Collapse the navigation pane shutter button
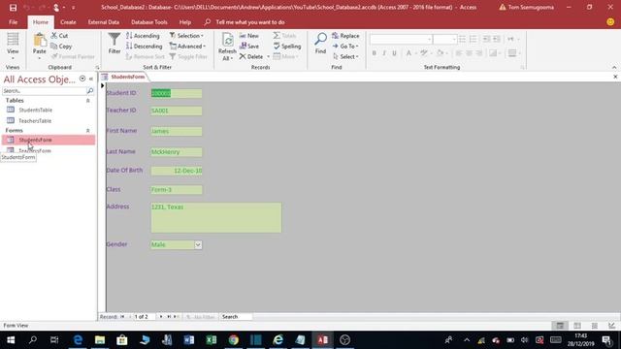Viewport: 621px width, 349px height. click(91, 79)
